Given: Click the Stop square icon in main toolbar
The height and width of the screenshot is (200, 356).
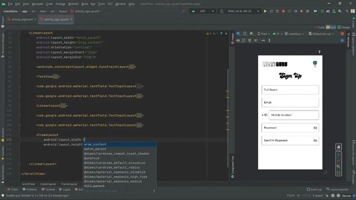Looking at the screenshot, I should click(308, 11).
